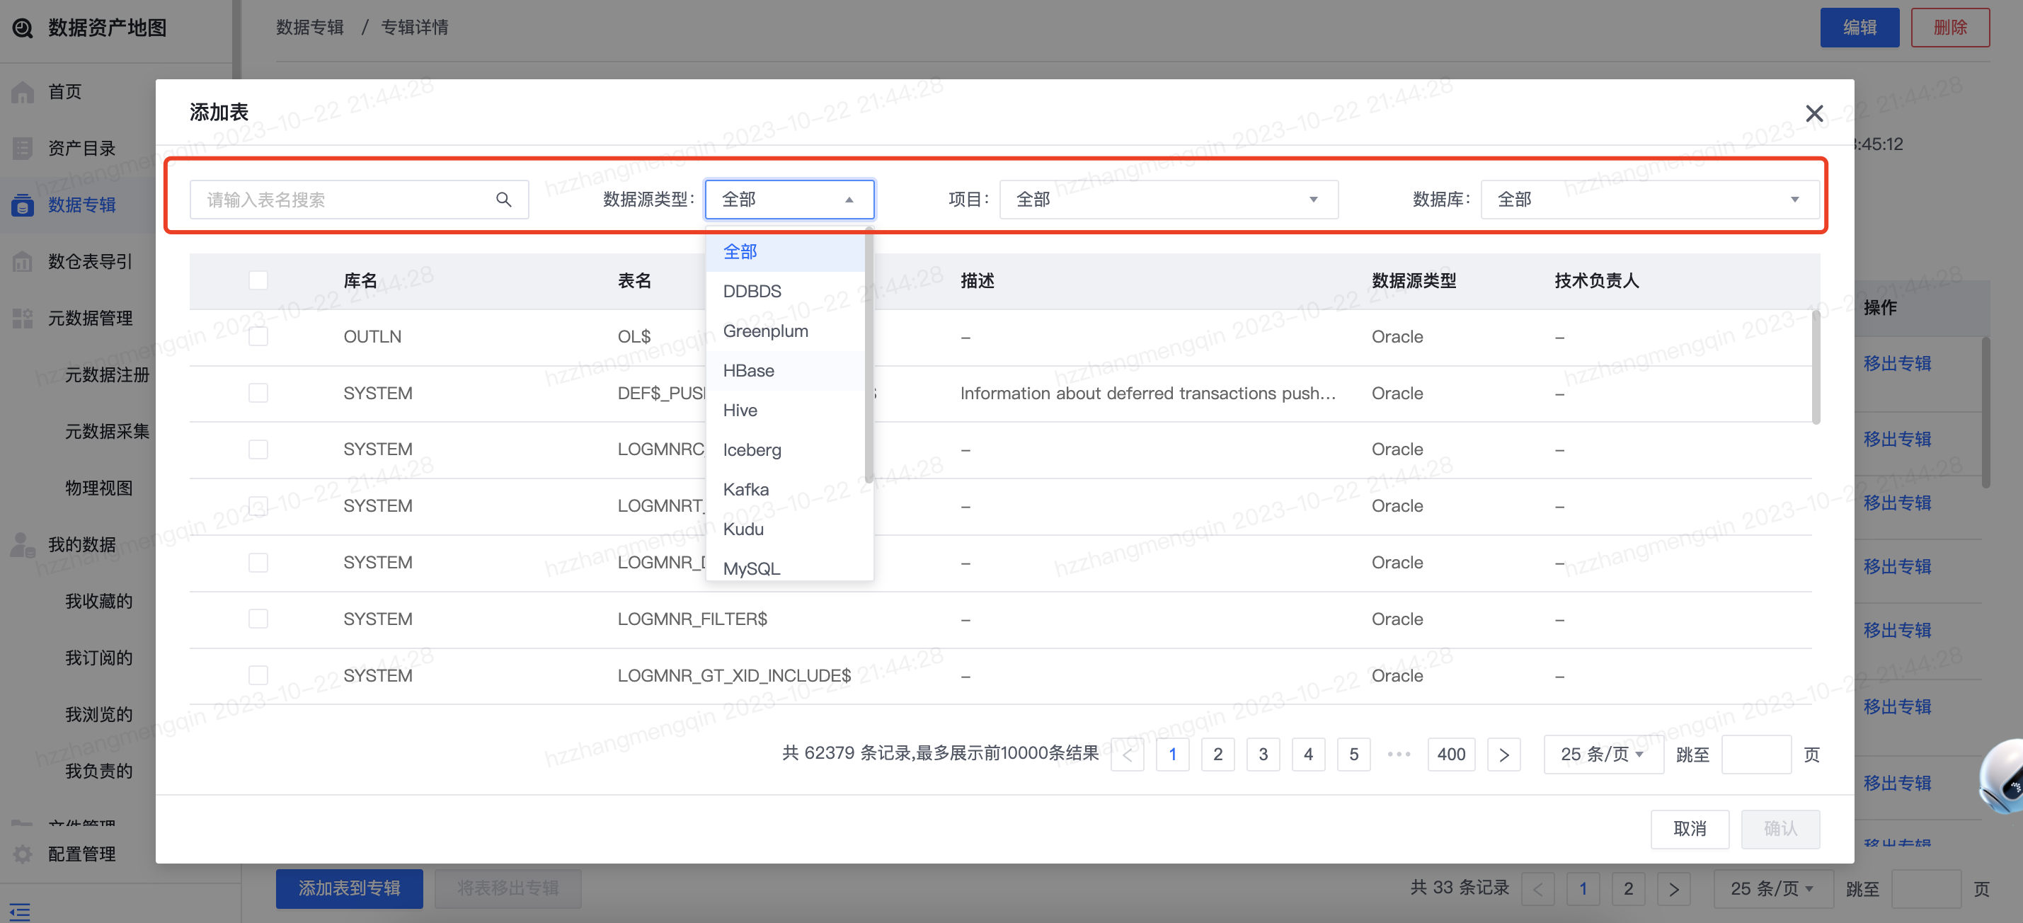Click the 删除 button
This screenshot has width=2023, height=923.
tap(1950, 28)
